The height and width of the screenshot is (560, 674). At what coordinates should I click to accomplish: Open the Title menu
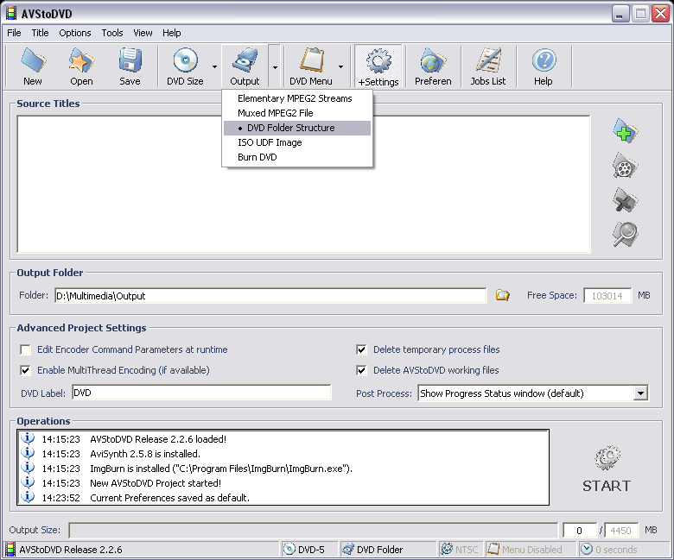click(40, 33)
